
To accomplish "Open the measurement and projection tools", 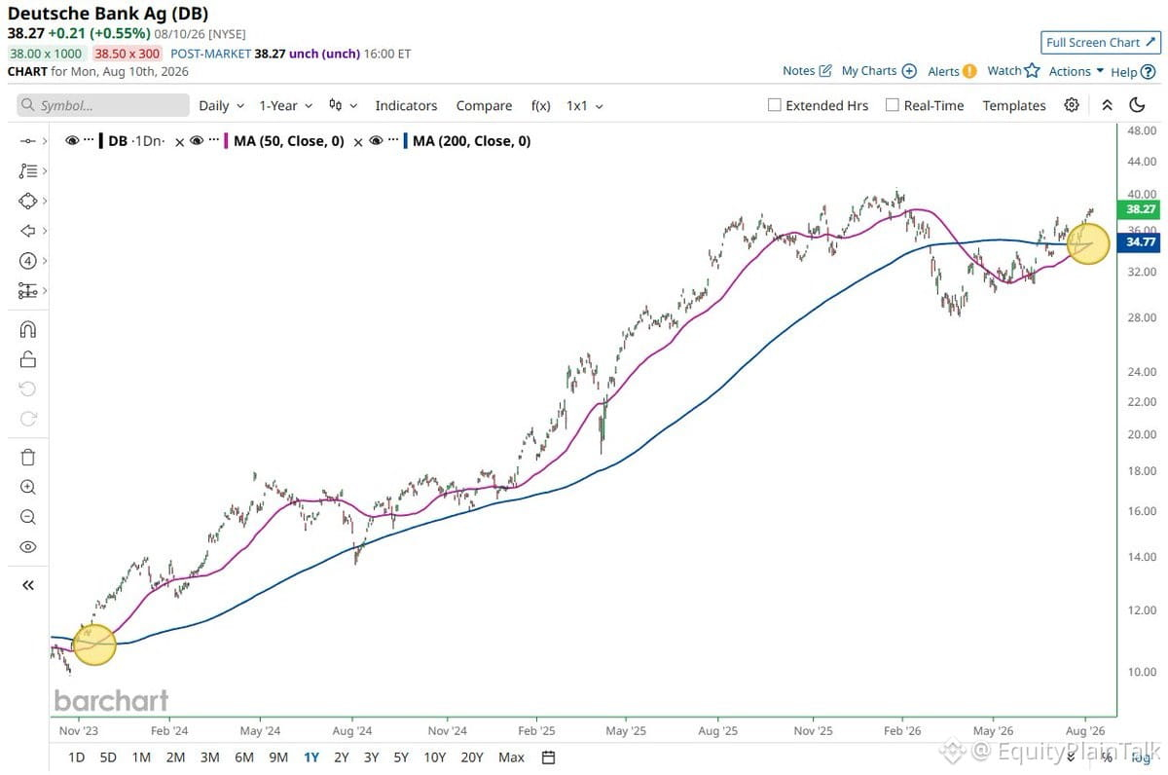I will pyautogui.click(x=27, y=290).
